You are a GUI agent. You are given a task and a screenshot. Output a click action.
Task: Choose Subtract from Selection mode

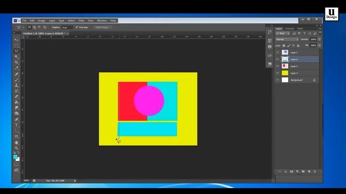(x=39, y=27)
